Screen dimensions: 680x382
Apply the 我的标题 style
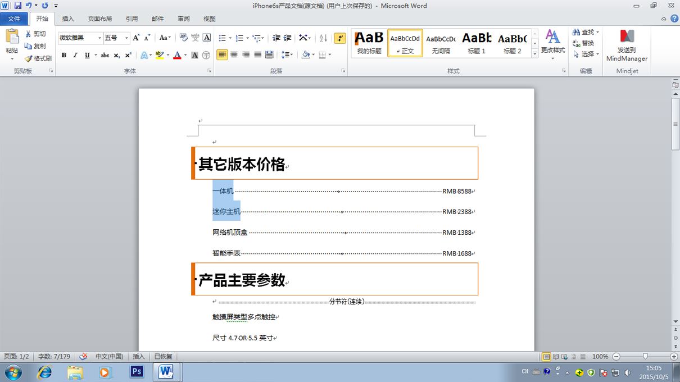point(369,43)
